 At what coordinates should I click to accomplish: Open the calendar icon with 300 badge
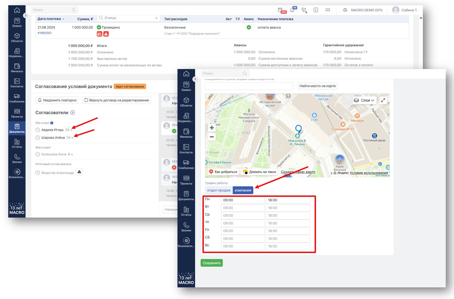pos(280,10)
